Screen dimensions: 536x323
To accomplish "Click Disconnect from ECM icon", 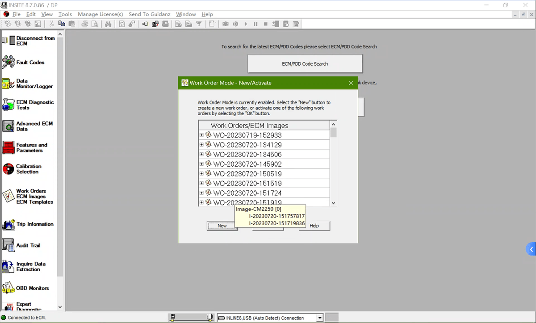I will click(x=8, y=41).
